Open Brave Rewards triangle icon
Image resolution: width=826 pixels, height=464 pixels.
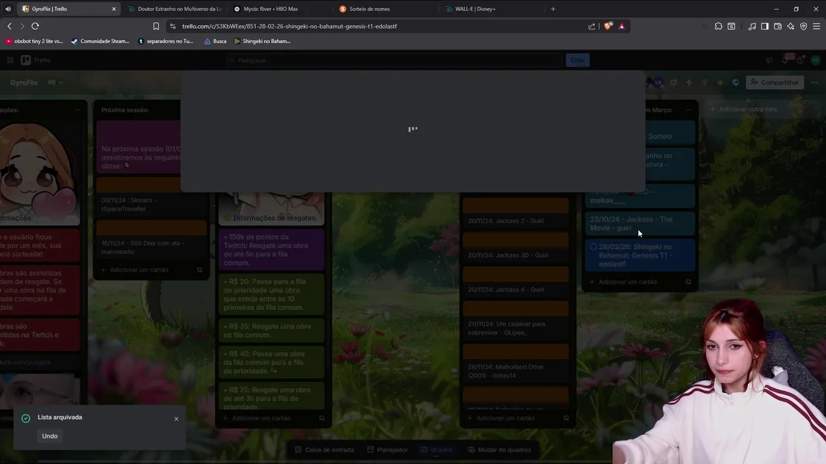[621, 26]
